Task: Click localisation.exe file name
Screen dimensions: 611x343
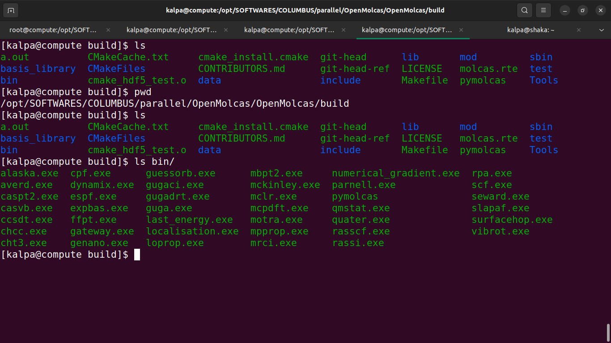Action: pos(192,231)
